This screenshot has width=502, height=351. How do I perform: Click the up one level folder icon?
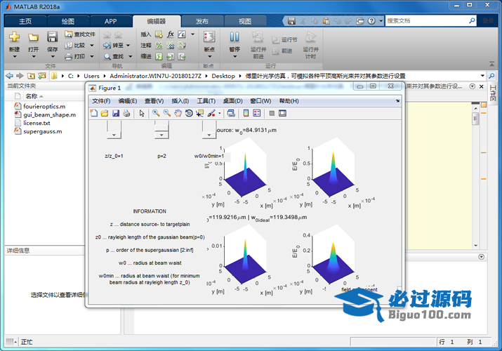point(31,76)
